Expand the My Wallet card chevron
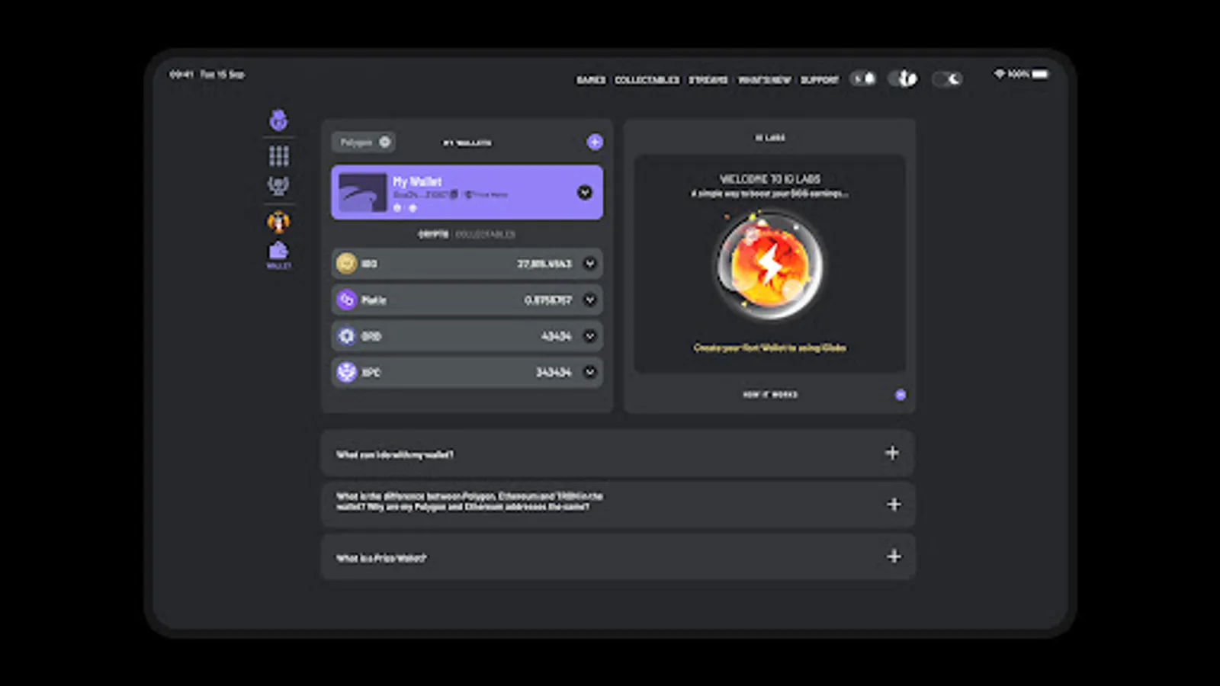The height and width of the screenshot is (686, 1220). [585, 192]
